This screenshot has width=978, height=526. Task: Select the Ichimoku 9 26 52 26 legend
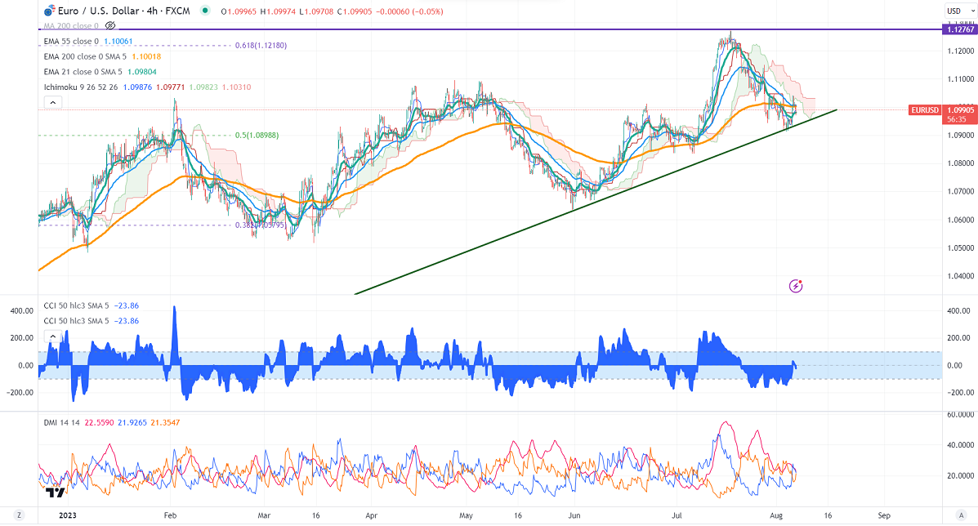tap(80, 87)
